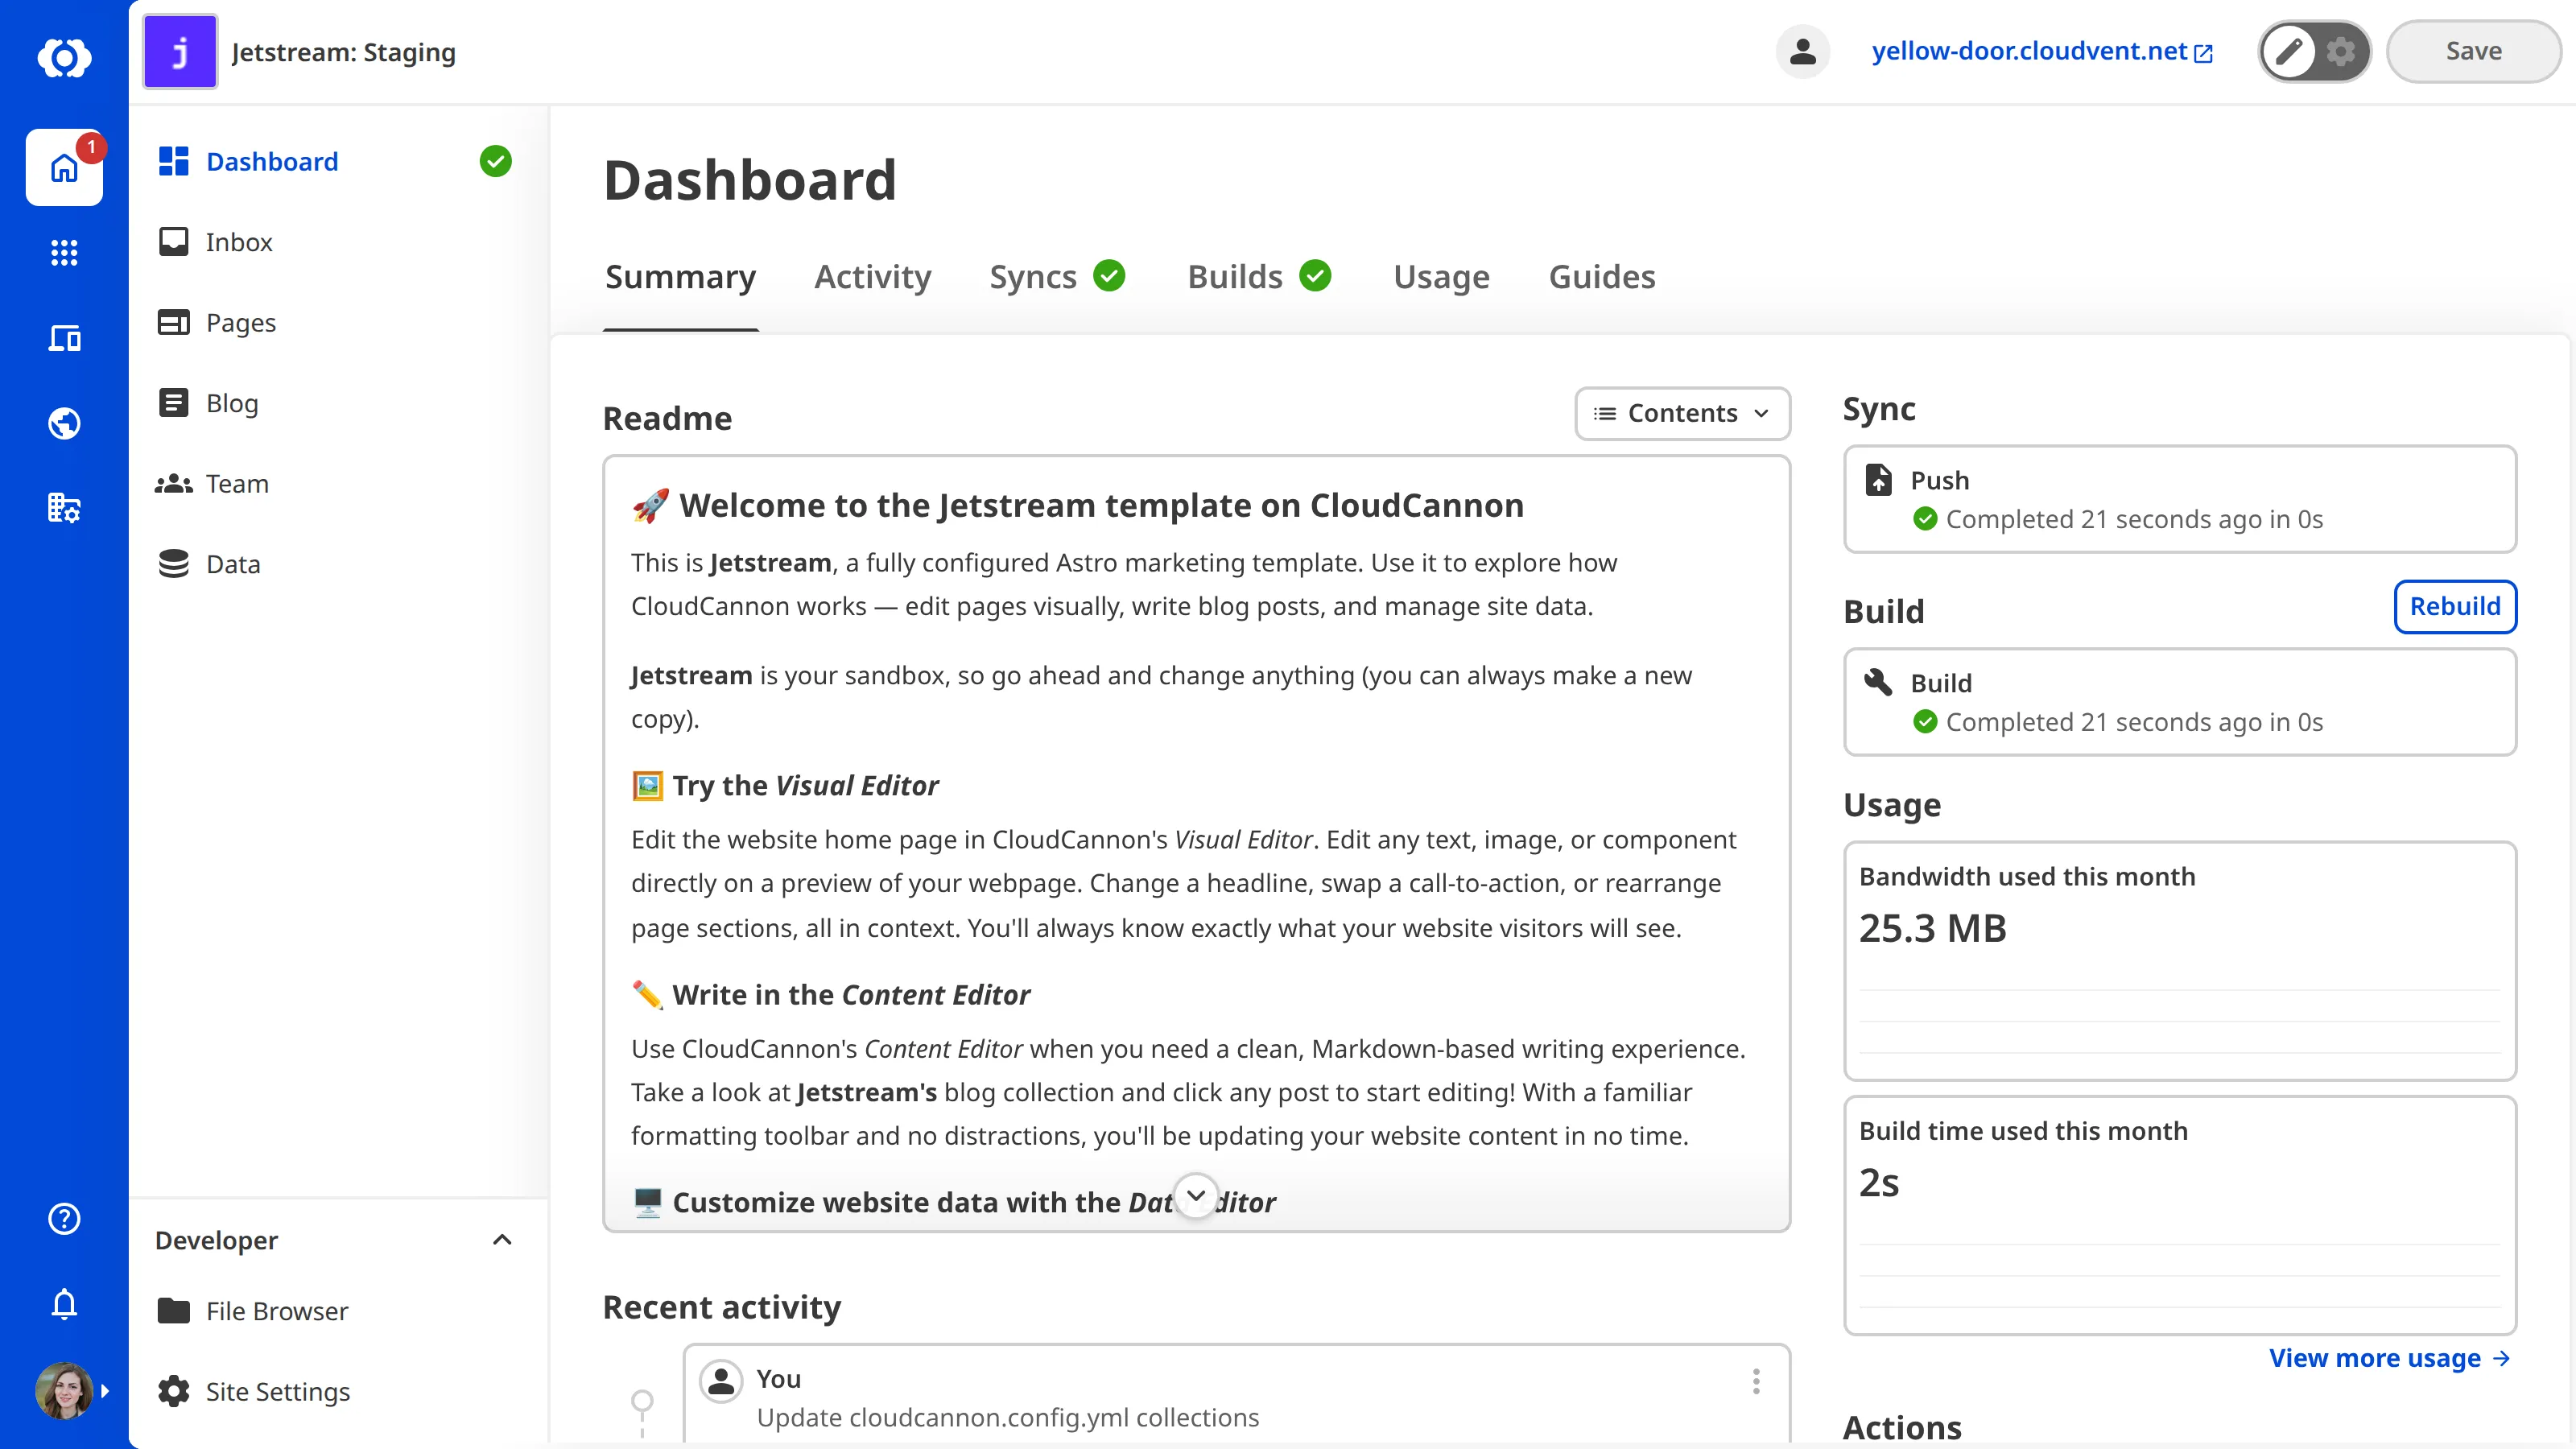2576x1449 pixels.
Task: Click the Build wrench icon
Action: (1878, 682)
